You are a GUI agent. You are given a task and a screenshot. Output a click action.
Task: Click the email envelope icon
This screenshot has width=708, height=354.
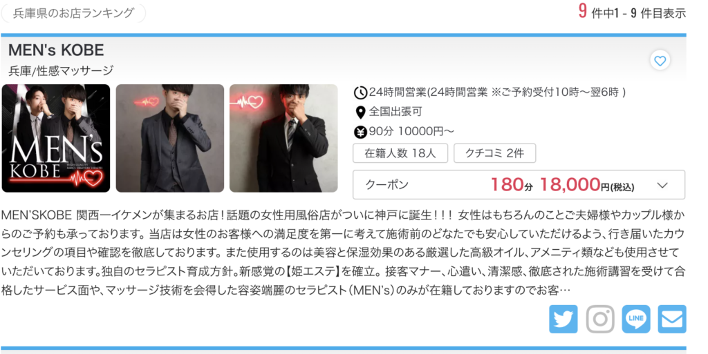[672, 319]
